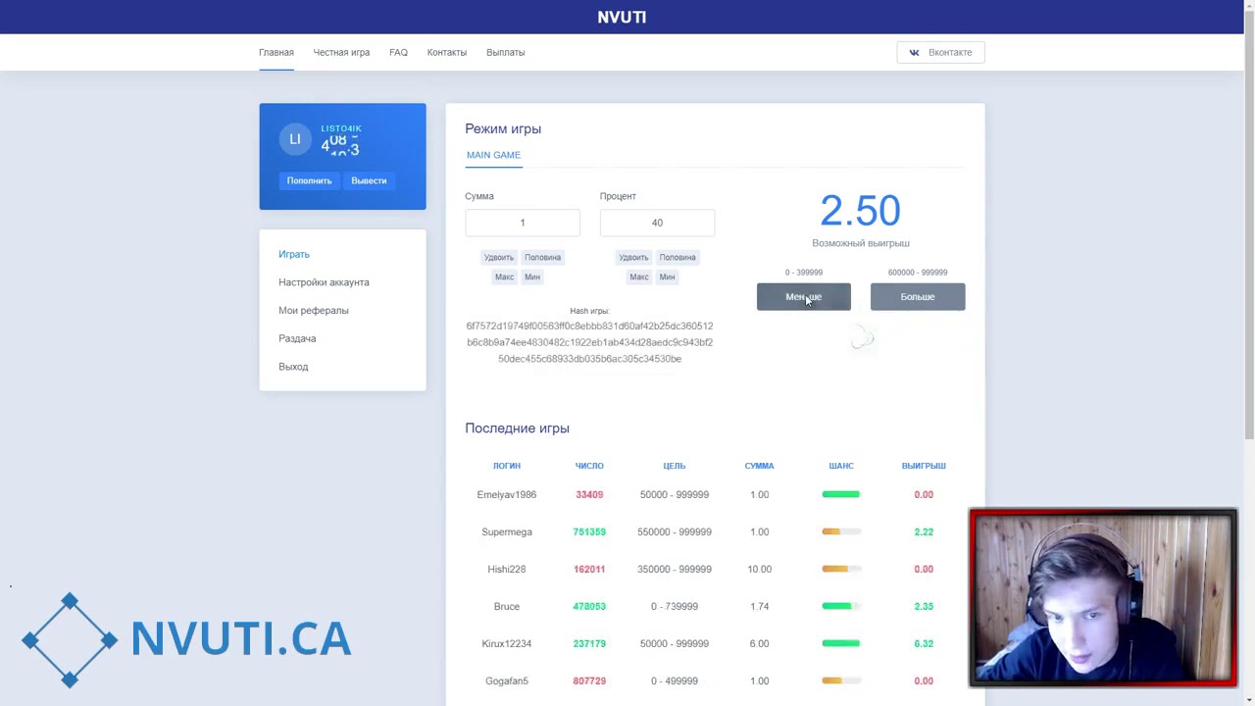This screenshot has width=1255, height=706.
Task: Click the Пополнить button
Action: point(309,180)
